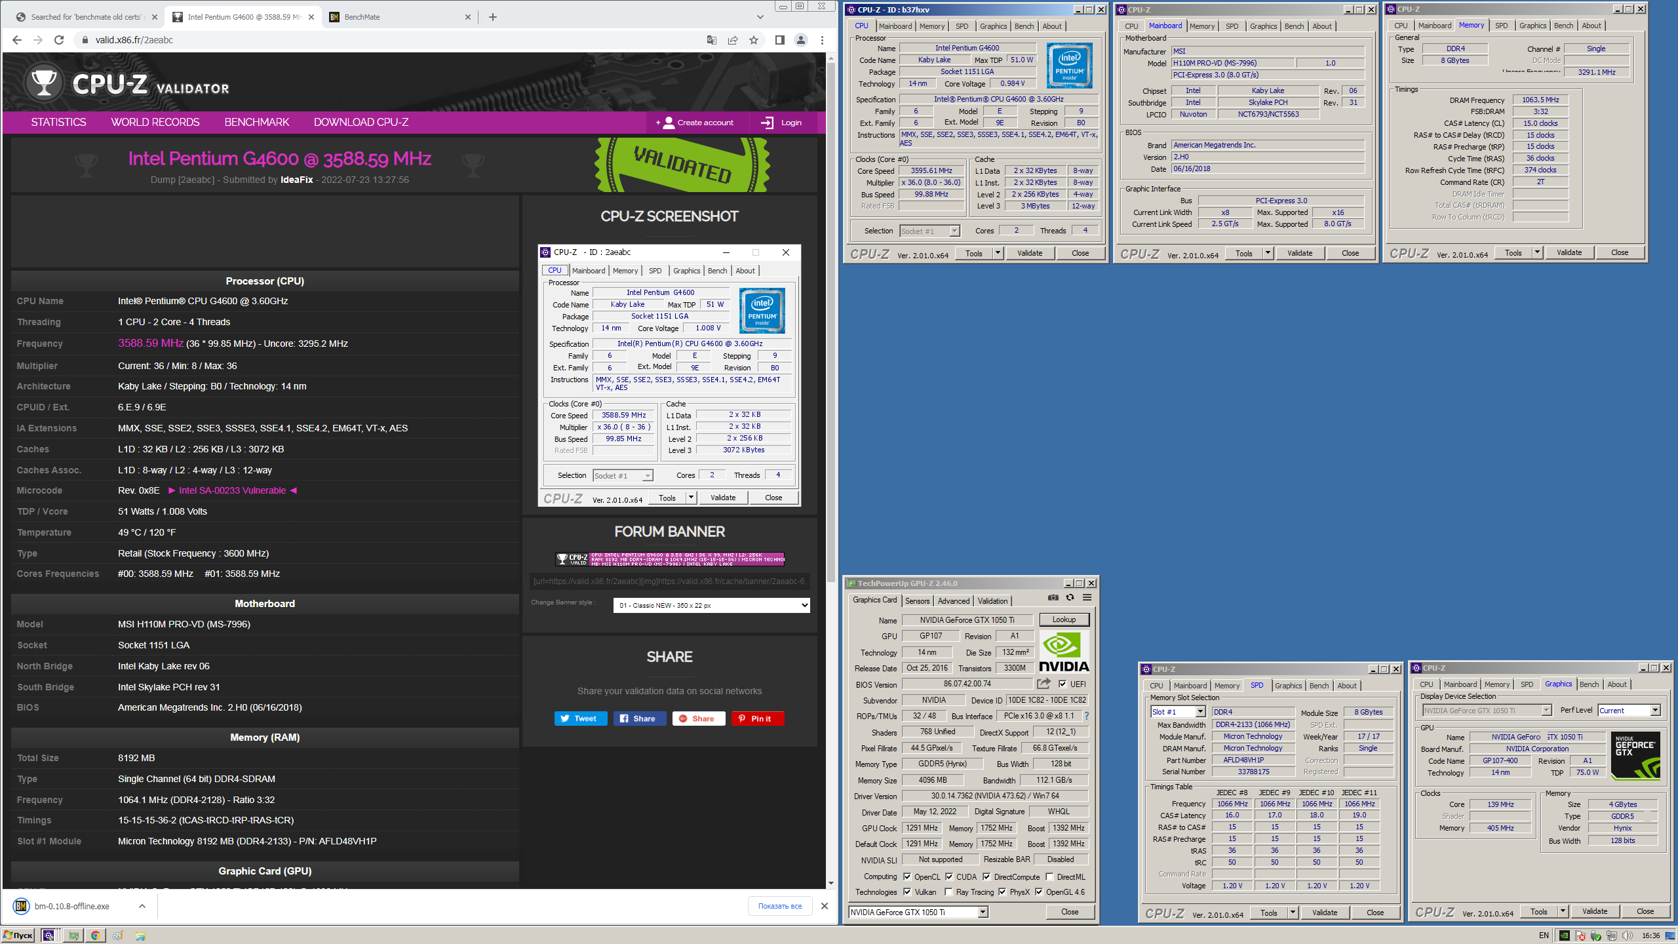
Task: Open Tools dropdown arrow in CPU-Z b37hxv window
Action: coord(998,253)
